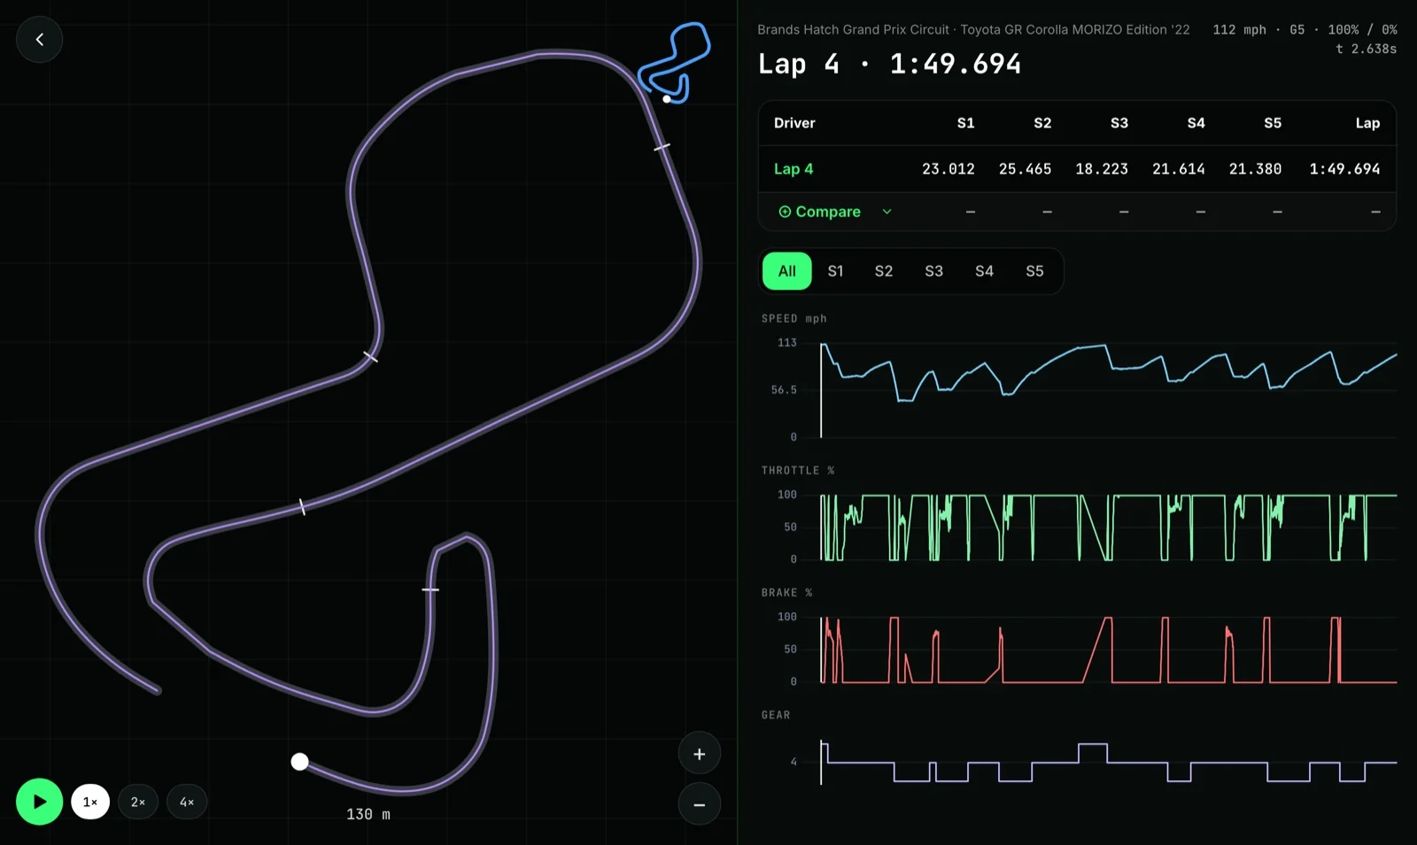Click the white car position dot on track
The height and width of the screenshot is (845, 1417).
[300, 762]
